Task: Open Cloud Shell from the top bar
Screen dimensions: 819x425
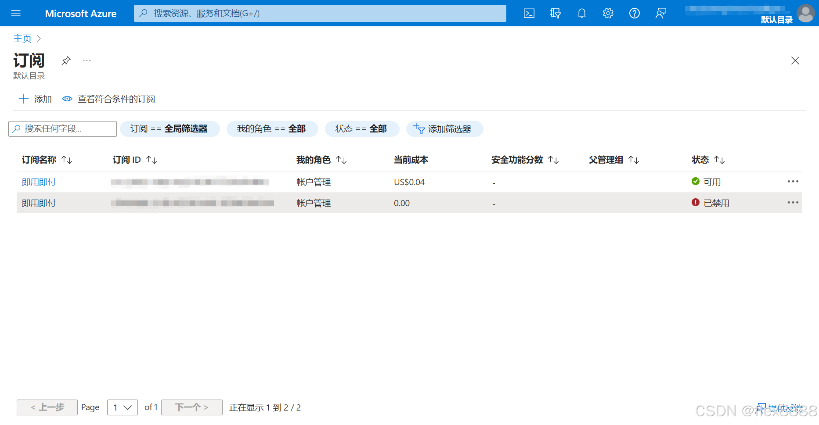Action: click(529, 13)
